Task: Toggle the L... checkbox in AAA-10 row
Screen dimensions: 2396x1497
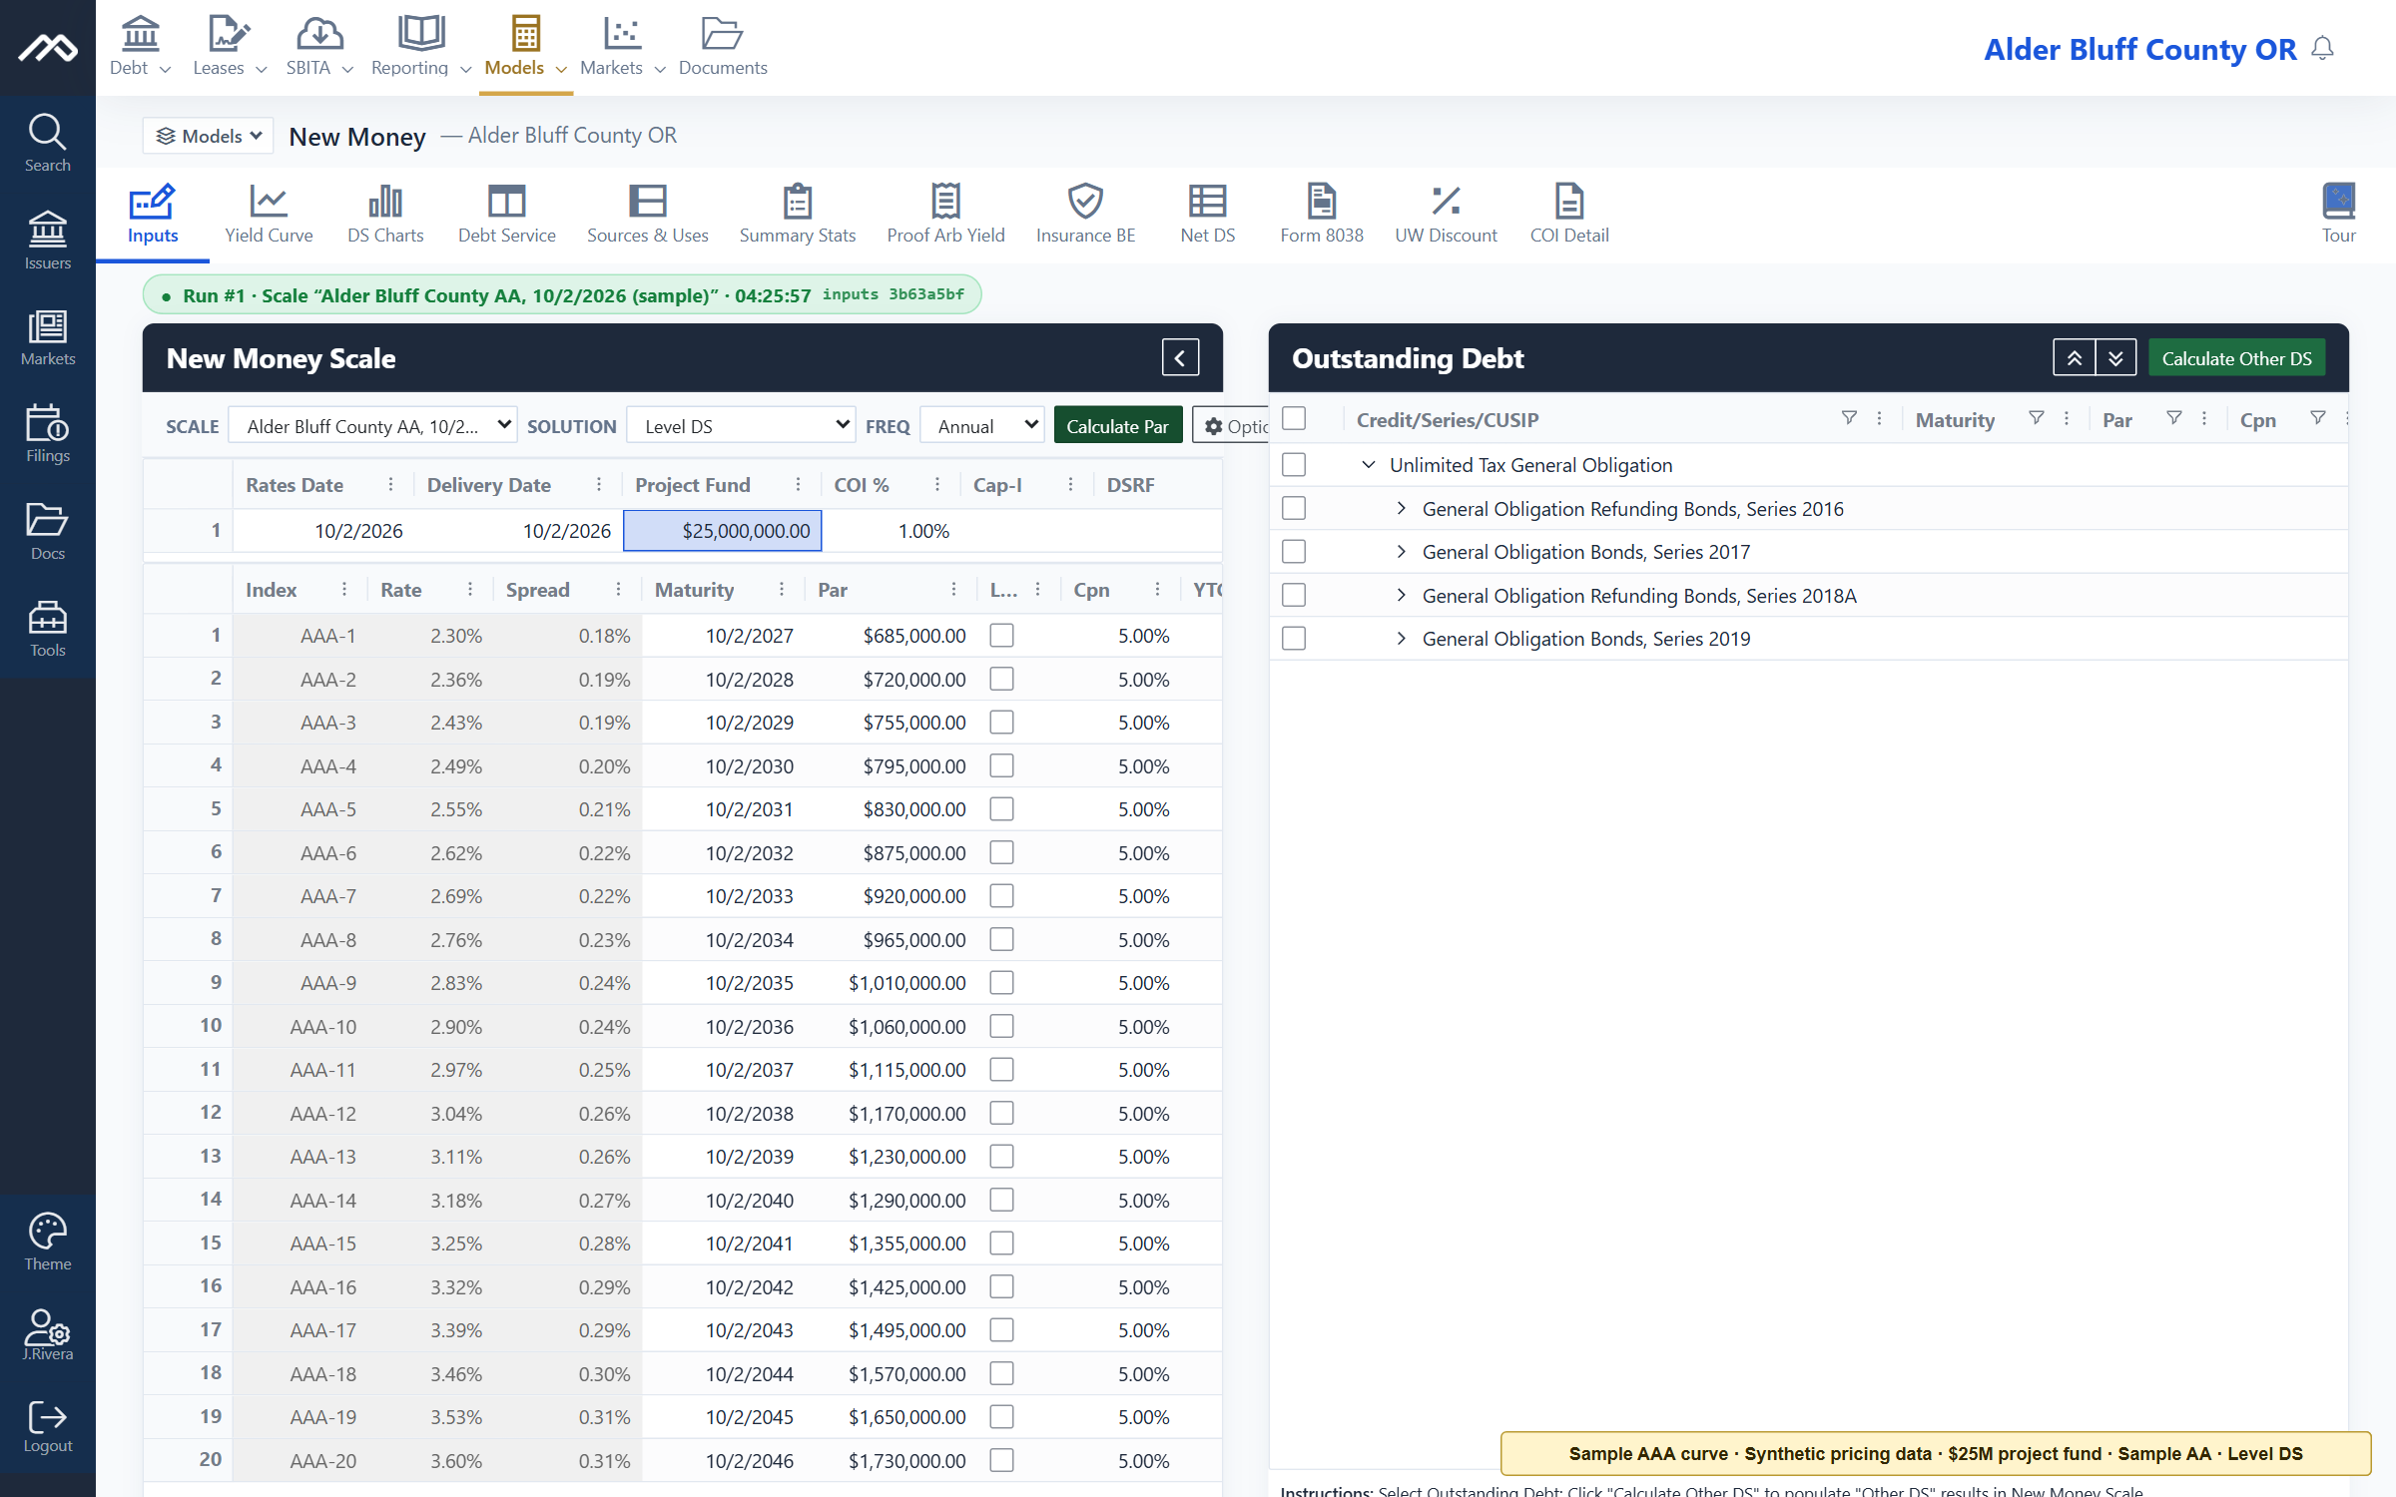Action: pos(1001,1026)
